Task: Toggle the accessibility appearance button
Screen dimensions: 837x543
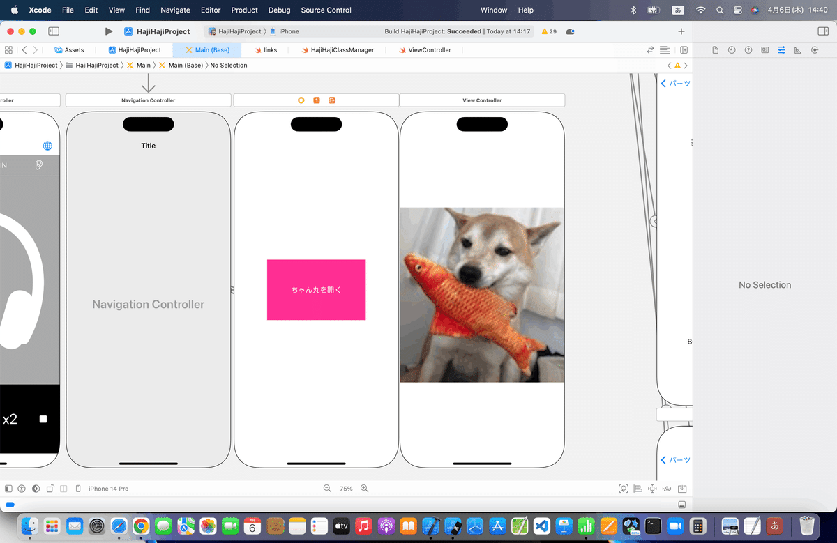Action: [x=22, y=489]
